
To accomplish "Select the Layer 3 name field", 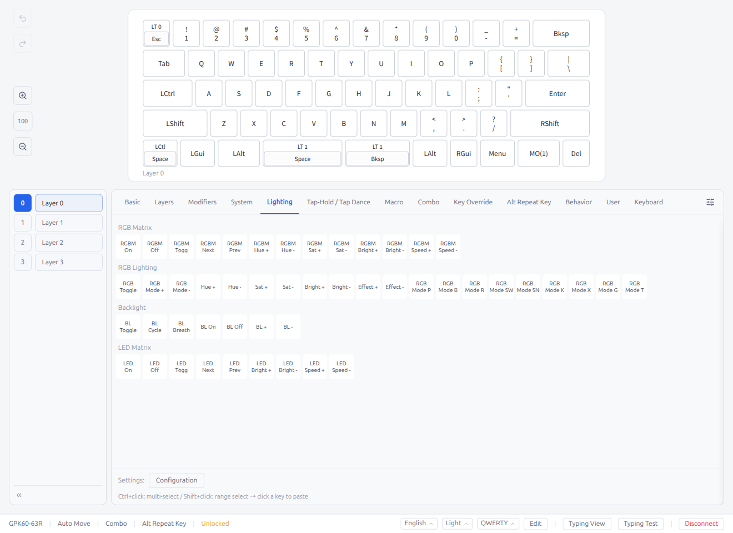I will click(x=69, y=262).
